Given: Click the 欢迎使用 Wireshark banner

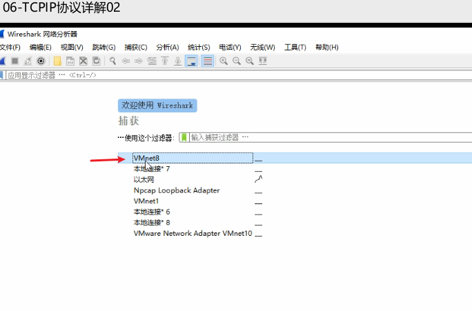Looking at the screenshot, I should click(157, 106).
